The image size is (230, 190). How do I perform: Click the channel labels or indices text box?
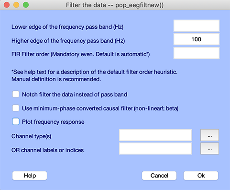point(155,149)
